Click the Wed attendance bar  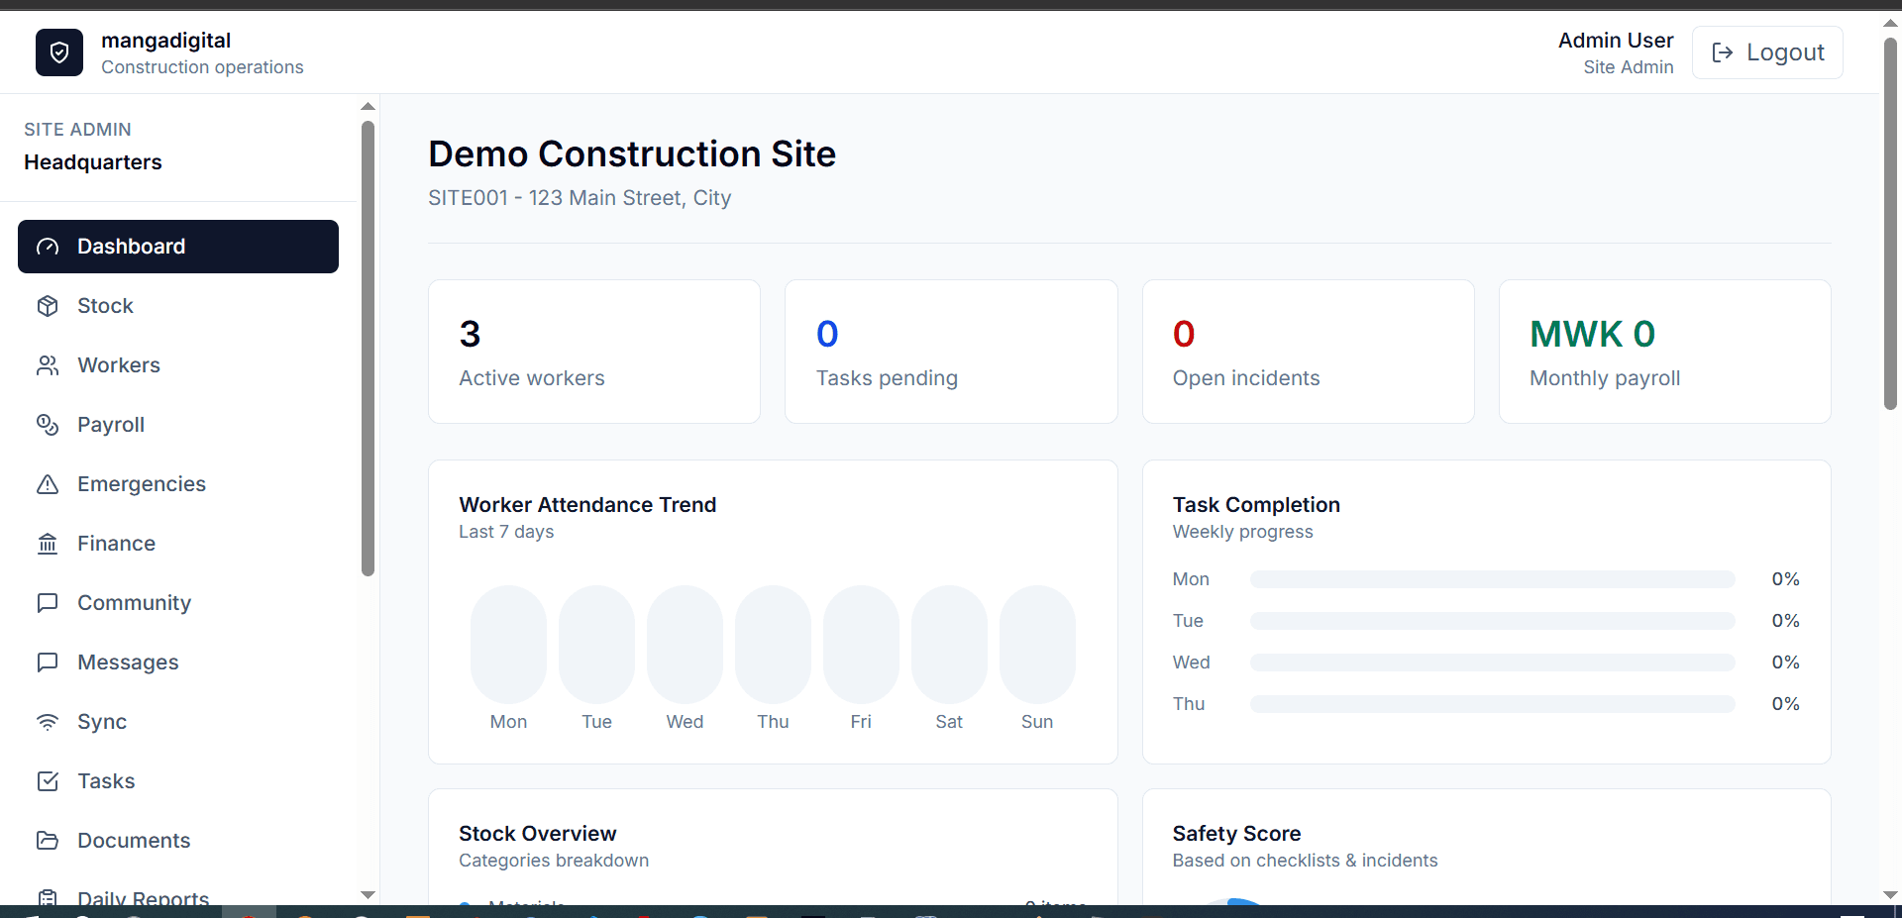(685, 645)
